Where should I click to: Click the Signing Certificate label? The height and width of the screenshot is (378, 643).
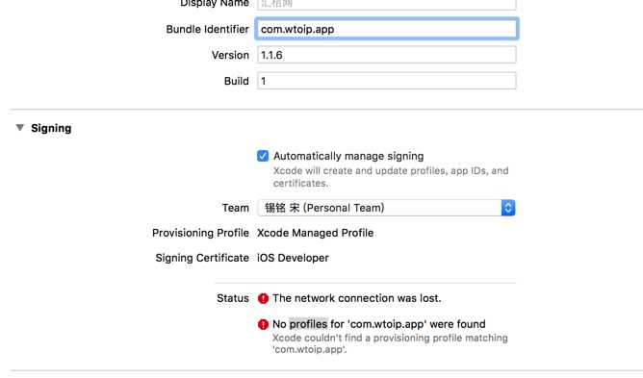pos(202,258)
